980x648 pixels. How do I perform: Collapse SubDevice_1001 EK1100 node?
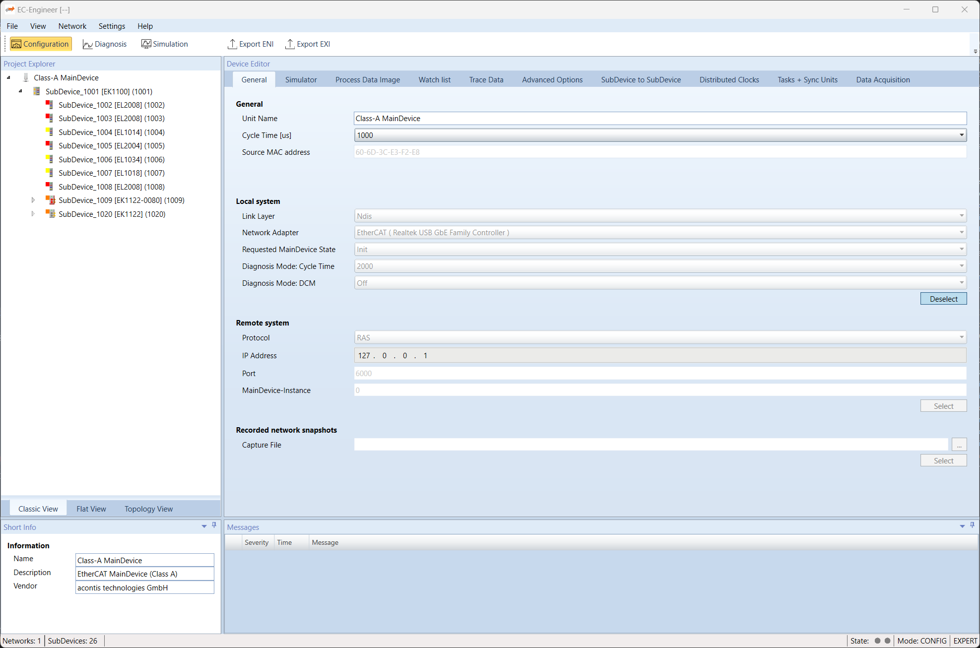click(20, 91)
